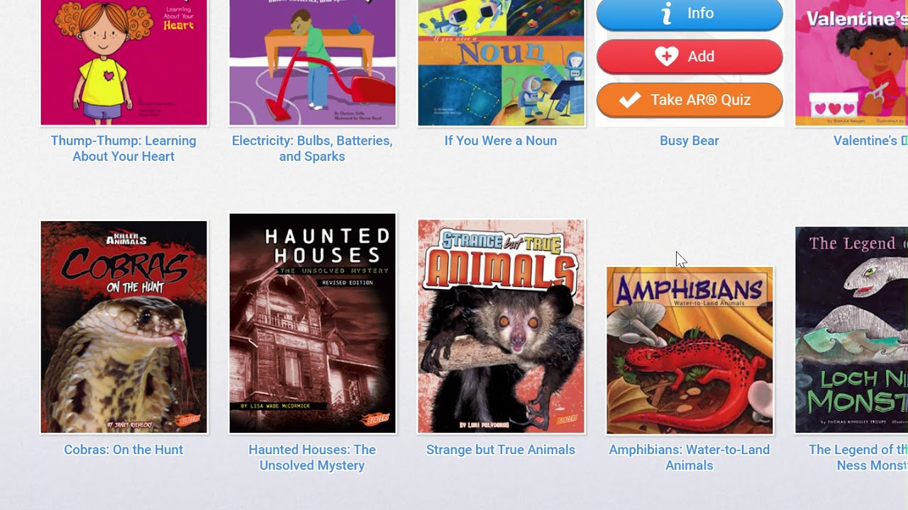Click the info 'i' icon on Busy Bear
Viewport: 908px width, 510px height.
click(x=666, y=13)
